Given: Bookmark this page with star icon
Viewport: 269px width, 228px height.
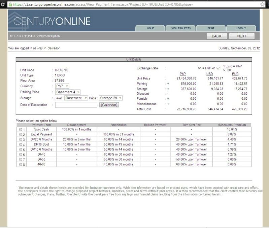Looking at the screenshot, I should [x=263, y=4].
